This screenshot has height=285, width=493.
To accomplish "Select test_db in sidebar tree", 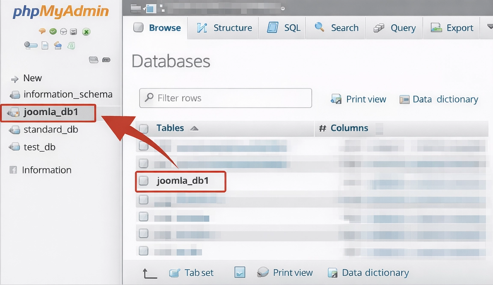I will click(39, 147).
